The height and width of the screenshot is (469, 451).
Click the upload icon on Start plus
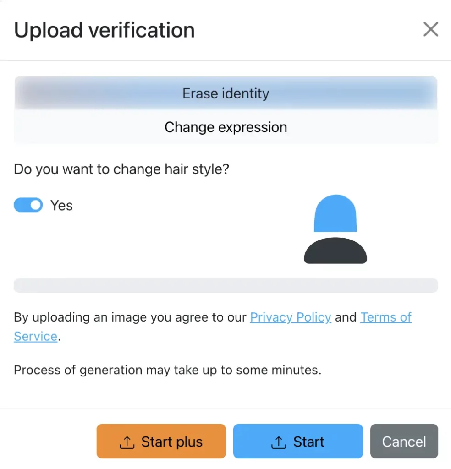click(126, 442)
